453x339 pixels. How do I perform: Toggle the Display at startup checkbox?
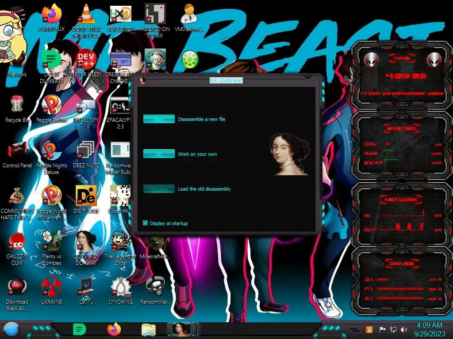click(145, 223)
